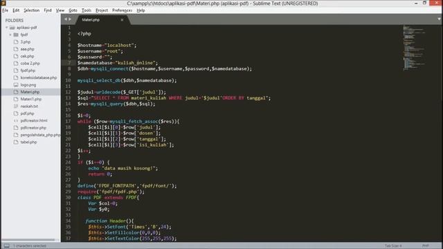Click the naskah.txt text file icon

click(16, 106)
